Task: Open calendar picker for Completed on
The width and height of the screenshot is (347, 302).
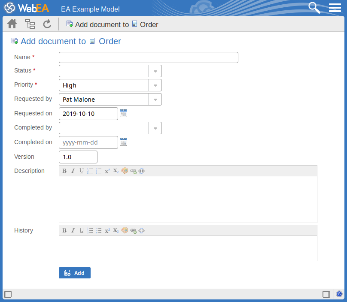Action: tap(124, 142)
